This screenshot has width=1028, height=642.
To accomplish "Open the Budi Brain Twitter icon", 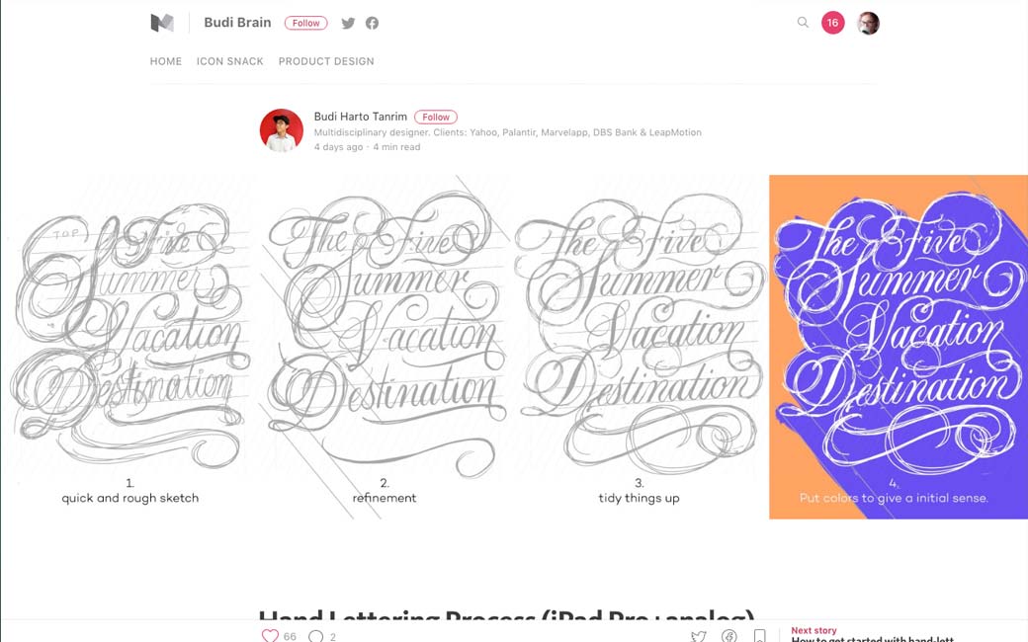I will [348, 23].
